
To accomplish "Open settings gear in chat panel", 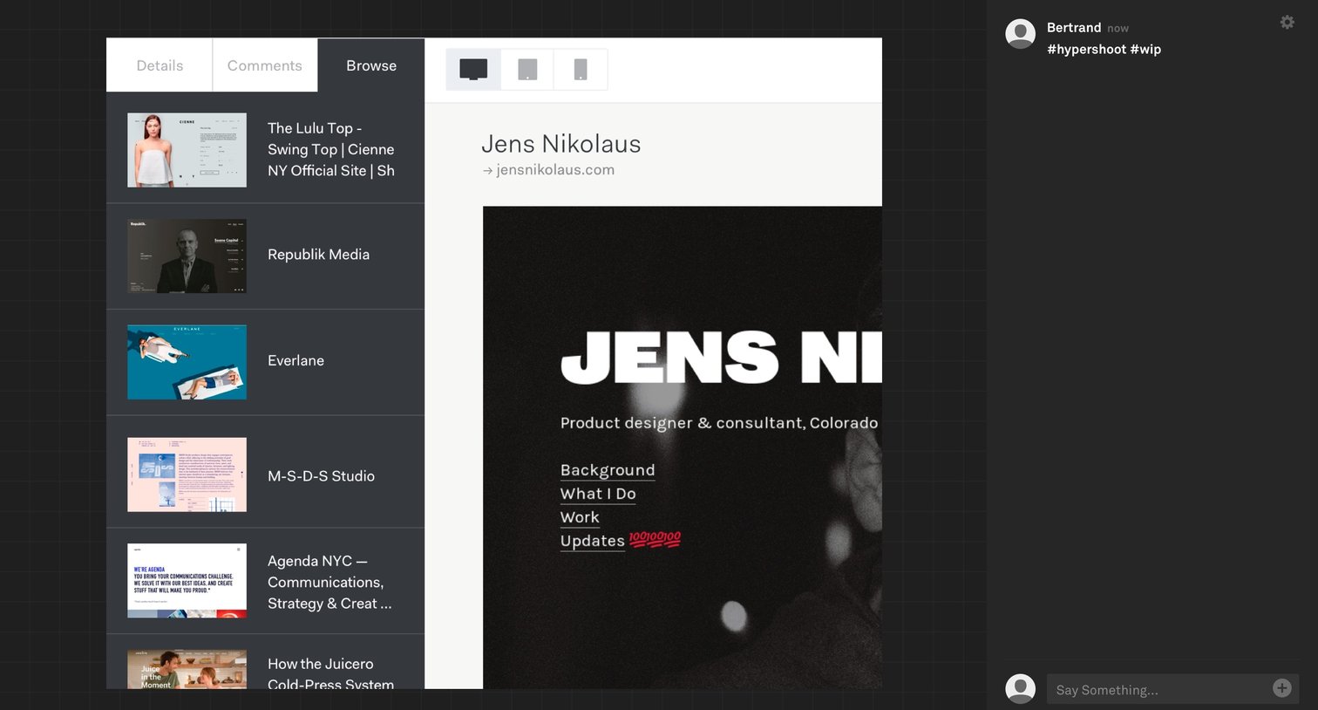I will point(1287,23).
